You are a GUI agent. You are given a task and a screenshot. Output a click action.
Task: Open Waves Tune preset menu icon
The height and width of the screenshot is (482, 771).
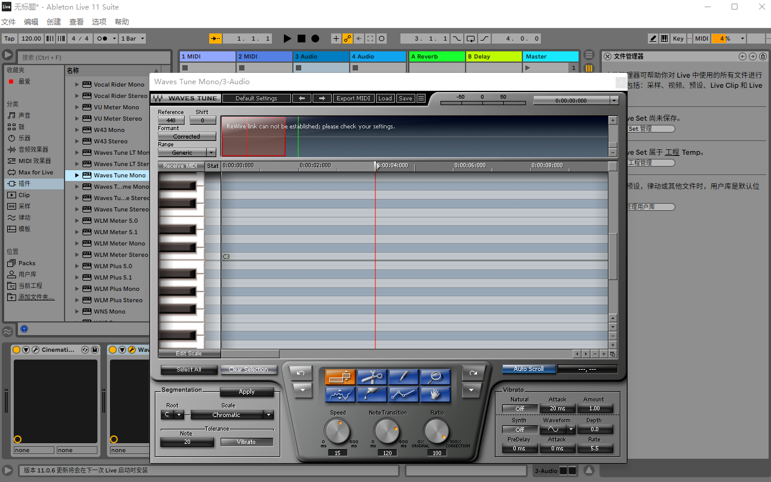tap(421, 99)
